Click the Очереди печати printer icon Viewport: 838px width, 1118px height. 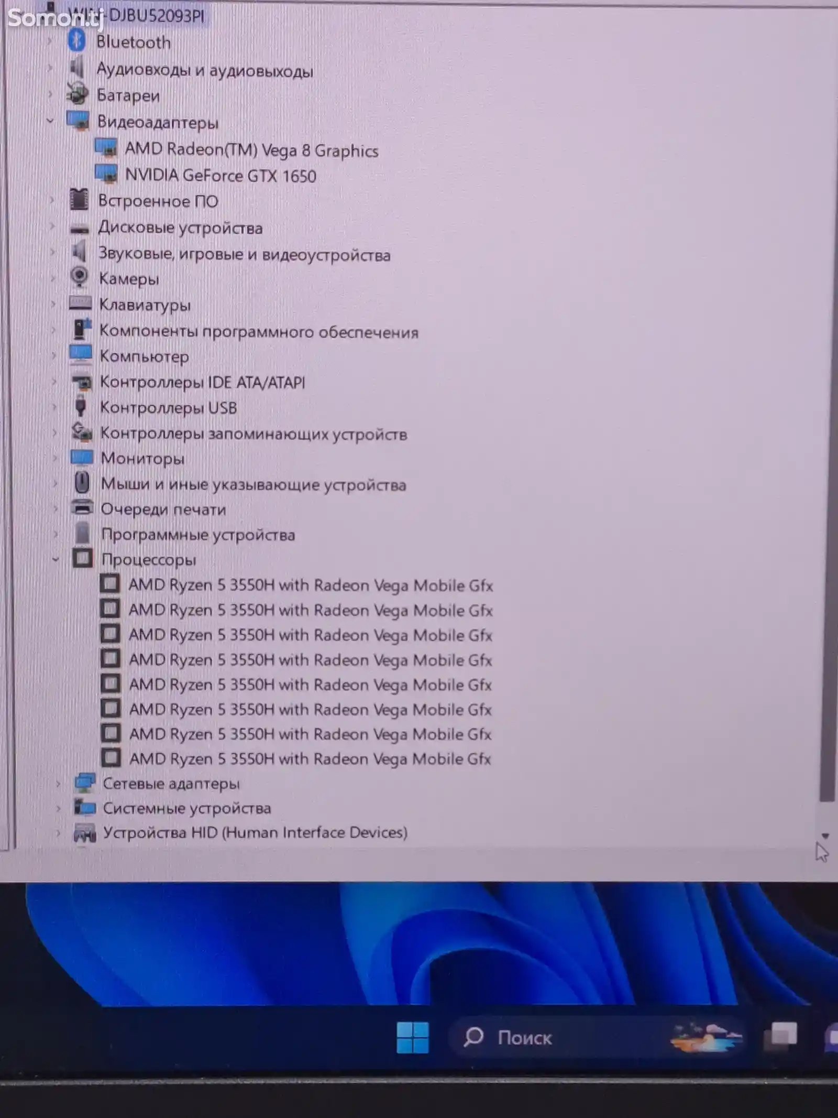[x=82, y=507]
